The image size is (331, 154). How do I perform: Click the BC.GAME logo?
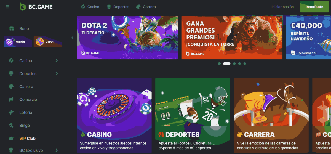pyautogui.click(x=36, y=7)
